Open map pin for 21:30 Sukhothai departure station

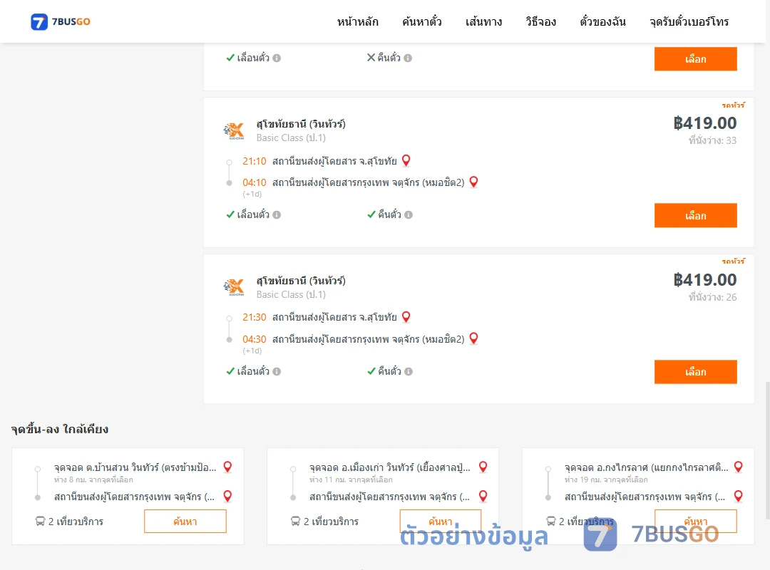406,317
